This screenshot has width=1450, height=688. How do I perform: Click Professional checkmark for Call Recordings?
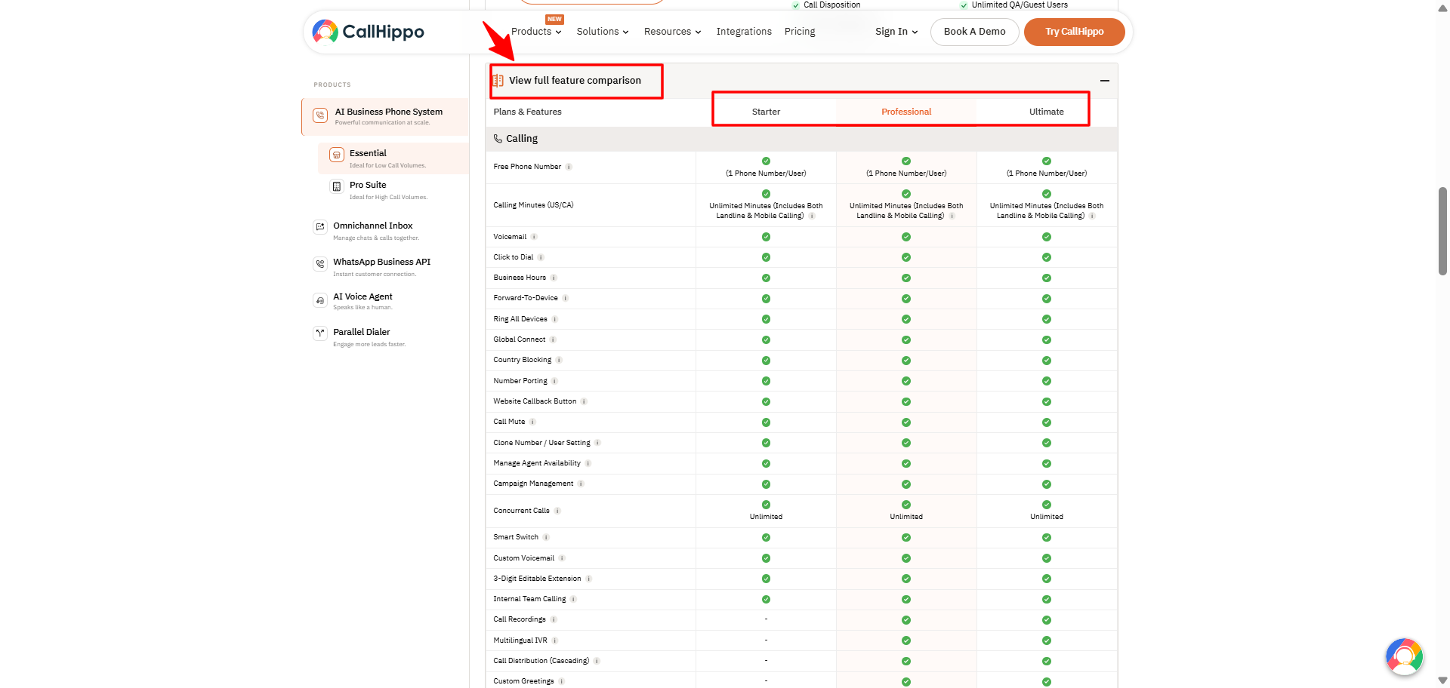click(x=906, y=620)
